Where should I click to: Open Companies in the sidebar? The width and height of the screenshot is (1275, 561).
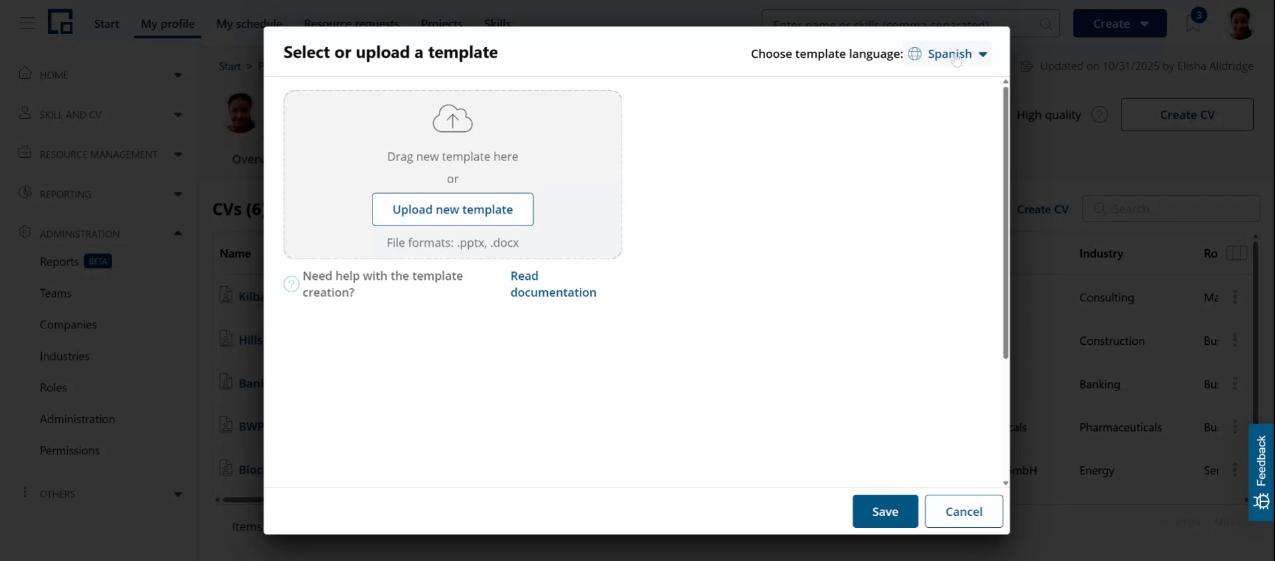pos(68,324)
